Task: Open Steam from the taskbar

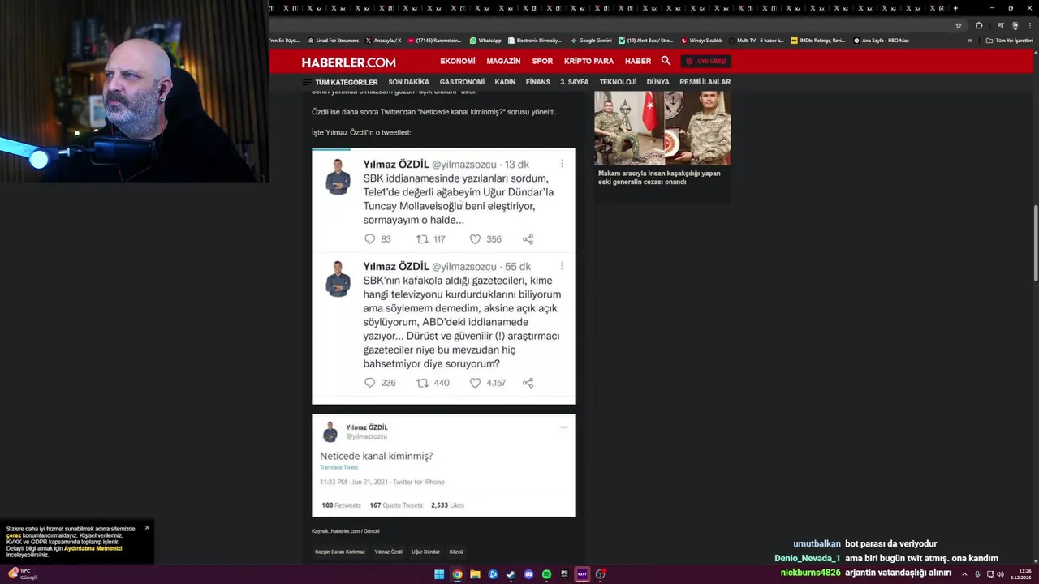Action: click(x=511, y=574)
